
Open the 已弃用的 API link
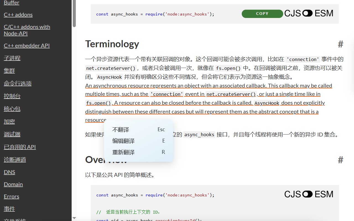[x=20, y=147]
